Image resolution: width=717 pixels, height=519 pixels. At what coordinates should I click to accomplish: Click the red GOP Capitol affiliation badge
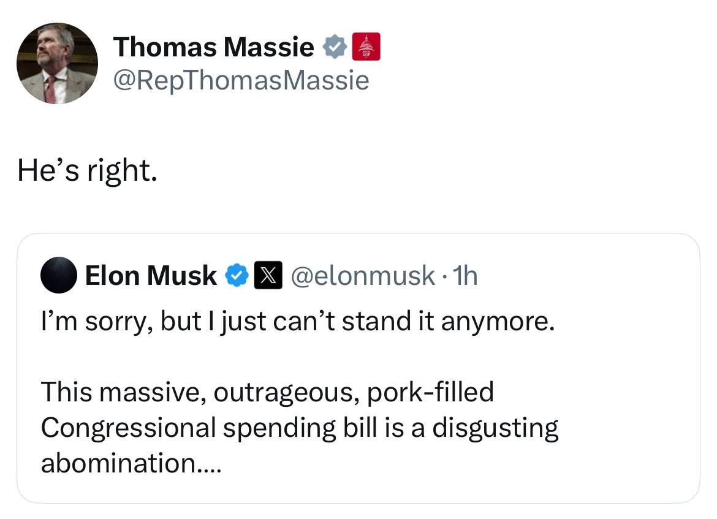368,47
